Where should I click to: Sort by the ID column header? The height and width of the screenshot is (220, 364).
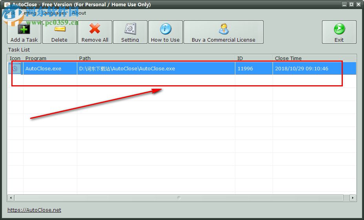click(254, 58)
